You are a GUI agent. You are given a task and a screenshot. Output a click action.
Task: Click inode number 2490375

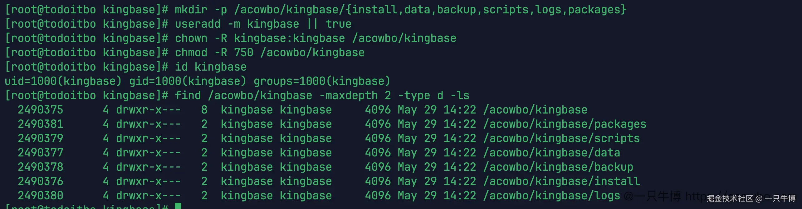[x=40, y=110]
